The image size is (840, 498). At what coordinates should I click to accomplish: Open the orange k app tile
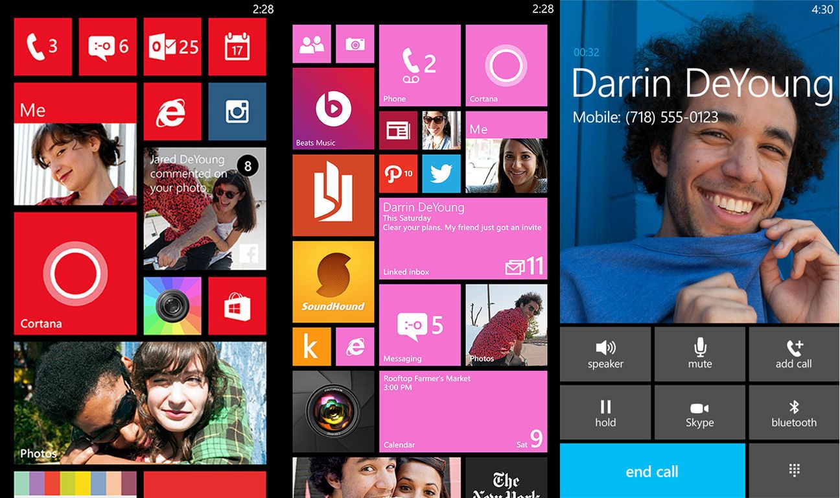pos(312,347)
